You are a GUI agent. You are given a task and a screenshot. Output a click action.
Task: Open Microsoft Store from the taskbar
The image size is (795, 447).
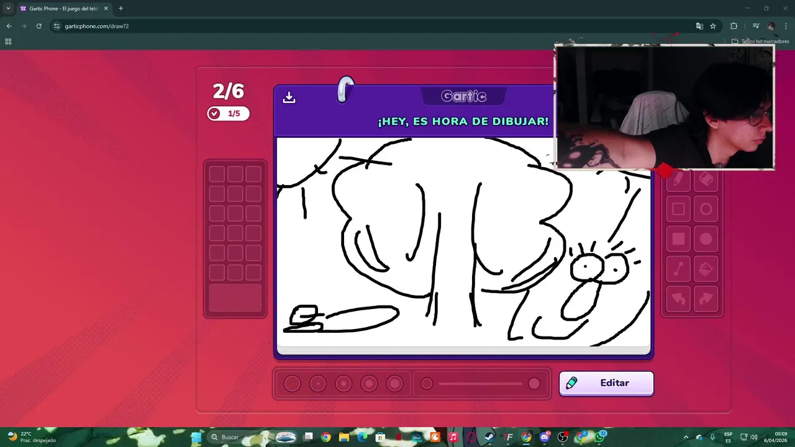(380, 437)
